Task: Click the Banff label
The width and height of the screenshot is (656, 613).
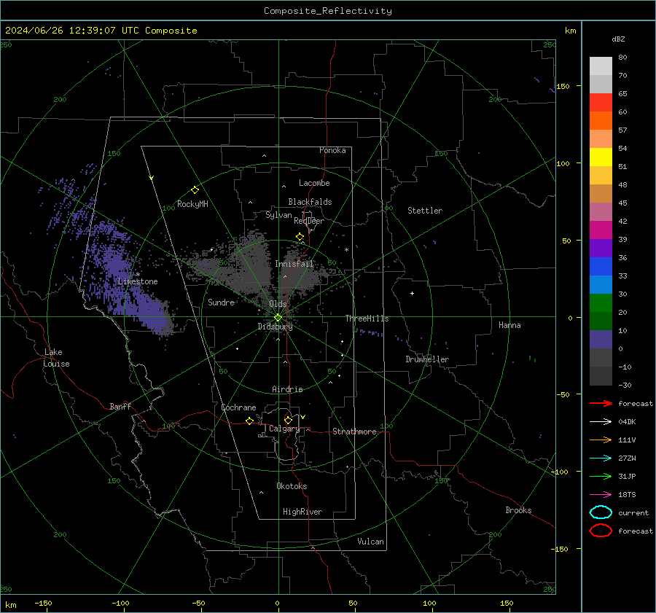Action: click(120, 406)
